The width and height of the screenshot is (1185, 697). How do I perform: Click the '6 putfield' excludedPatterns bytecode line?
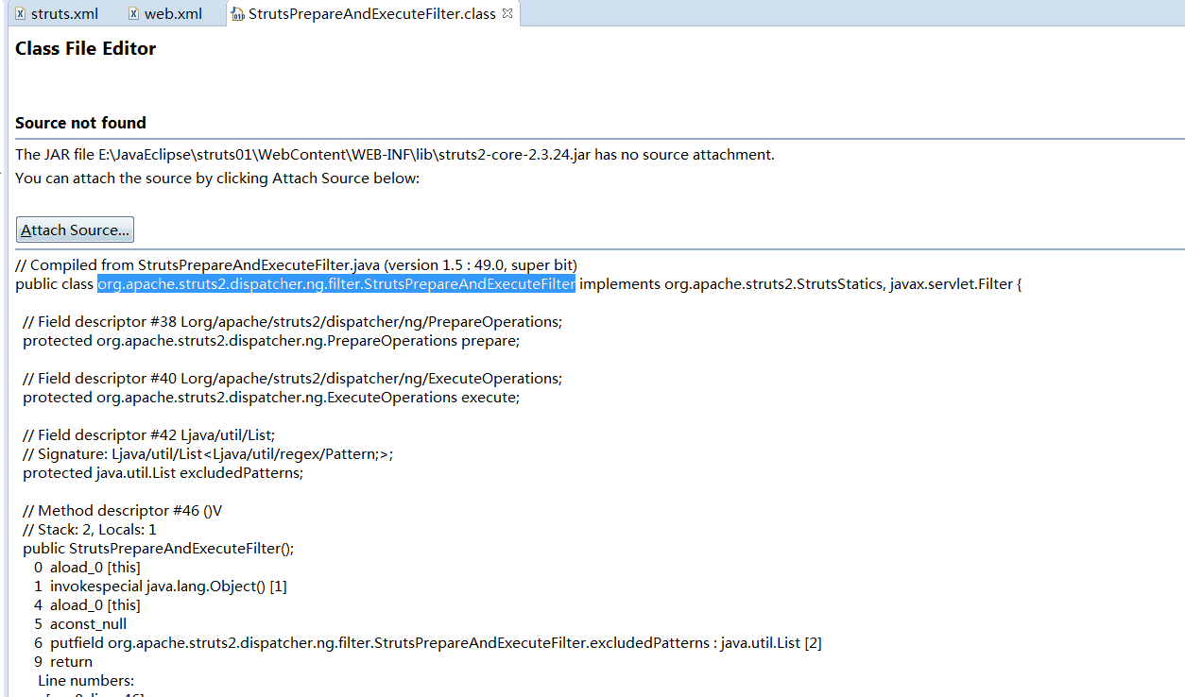(428, 643)
